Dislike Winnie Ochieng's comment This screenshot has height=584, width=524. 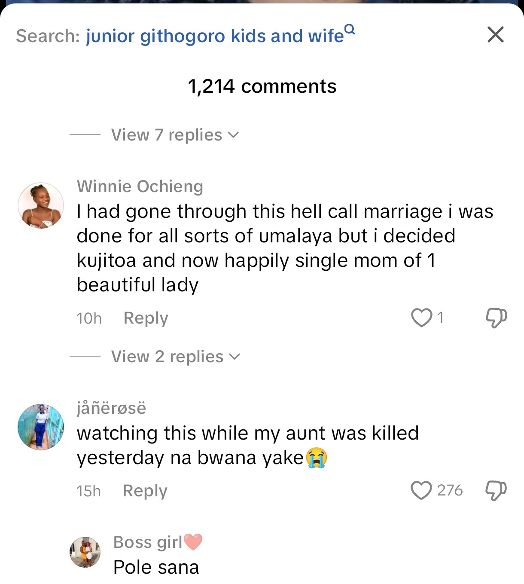496,318
